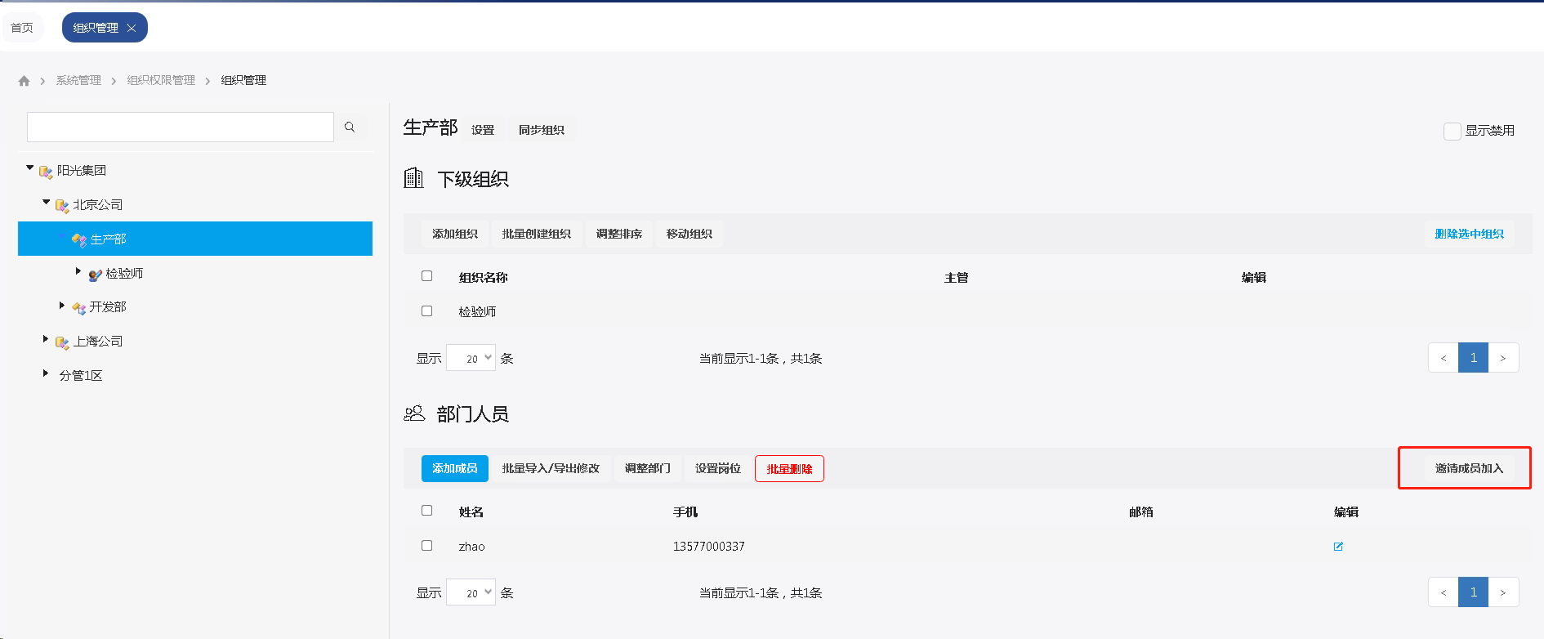Image resolution: width=1544 pixels, height=639 pixels.
Task: Click the people icon beside 部门人员
Action: tap(414, 413)
